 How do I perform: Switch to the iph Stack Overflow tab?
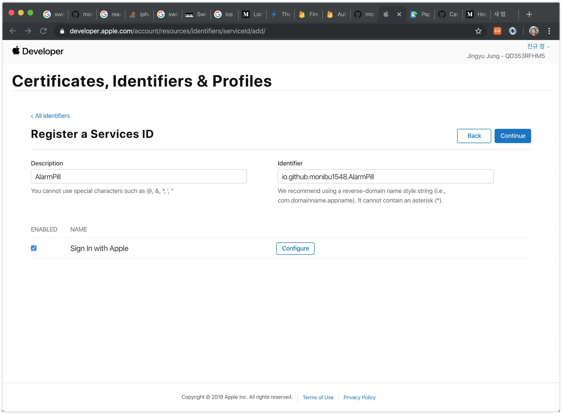(x=139, y=14)
